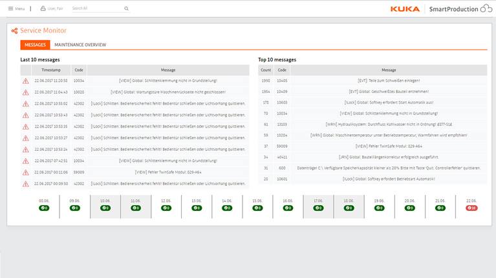Click the Count column header
Screen dimensions: 496x278
coord(265,70)
